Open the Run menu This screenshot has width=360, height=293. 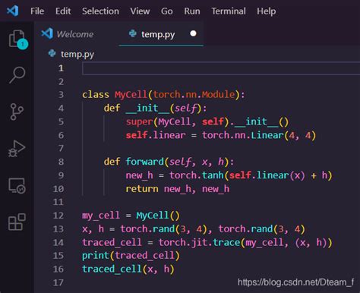coord(192,11)
